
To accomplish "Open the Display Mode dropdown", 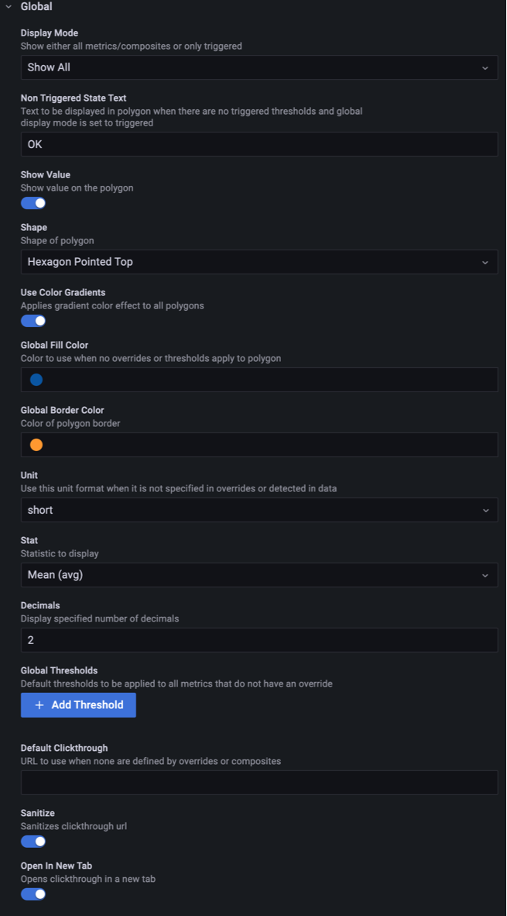I will (x=259, y=67).
